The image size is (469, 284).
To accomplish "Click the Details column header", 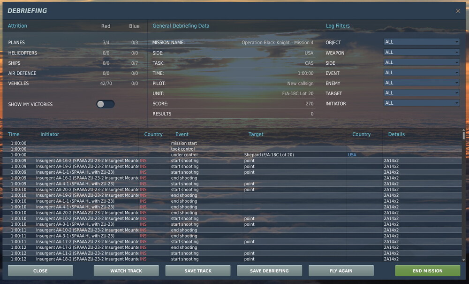I will [x=396, y=134].
